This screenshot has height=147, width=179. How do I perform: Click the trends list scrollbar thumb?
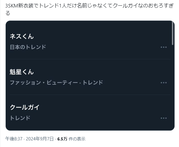click(x=172, y=33)
